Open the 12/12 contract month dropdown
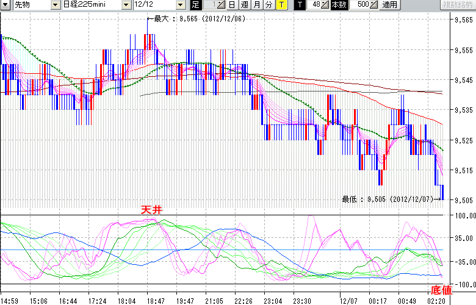Image resolution: width=476 pixels, height=305 pixels. pos(180,5)
